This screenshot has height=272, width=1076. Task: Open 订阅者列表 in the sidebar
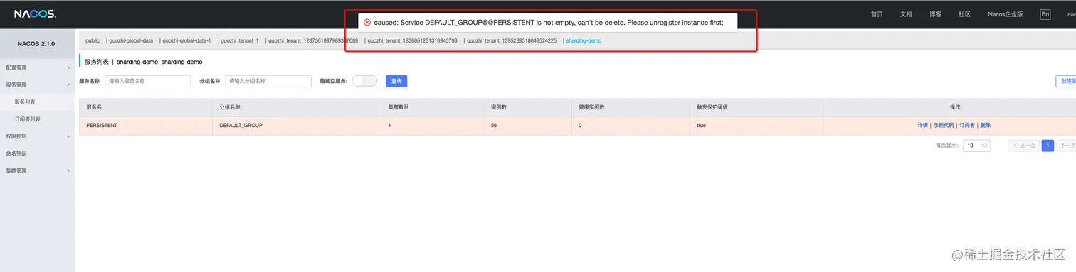pos(28,119)
